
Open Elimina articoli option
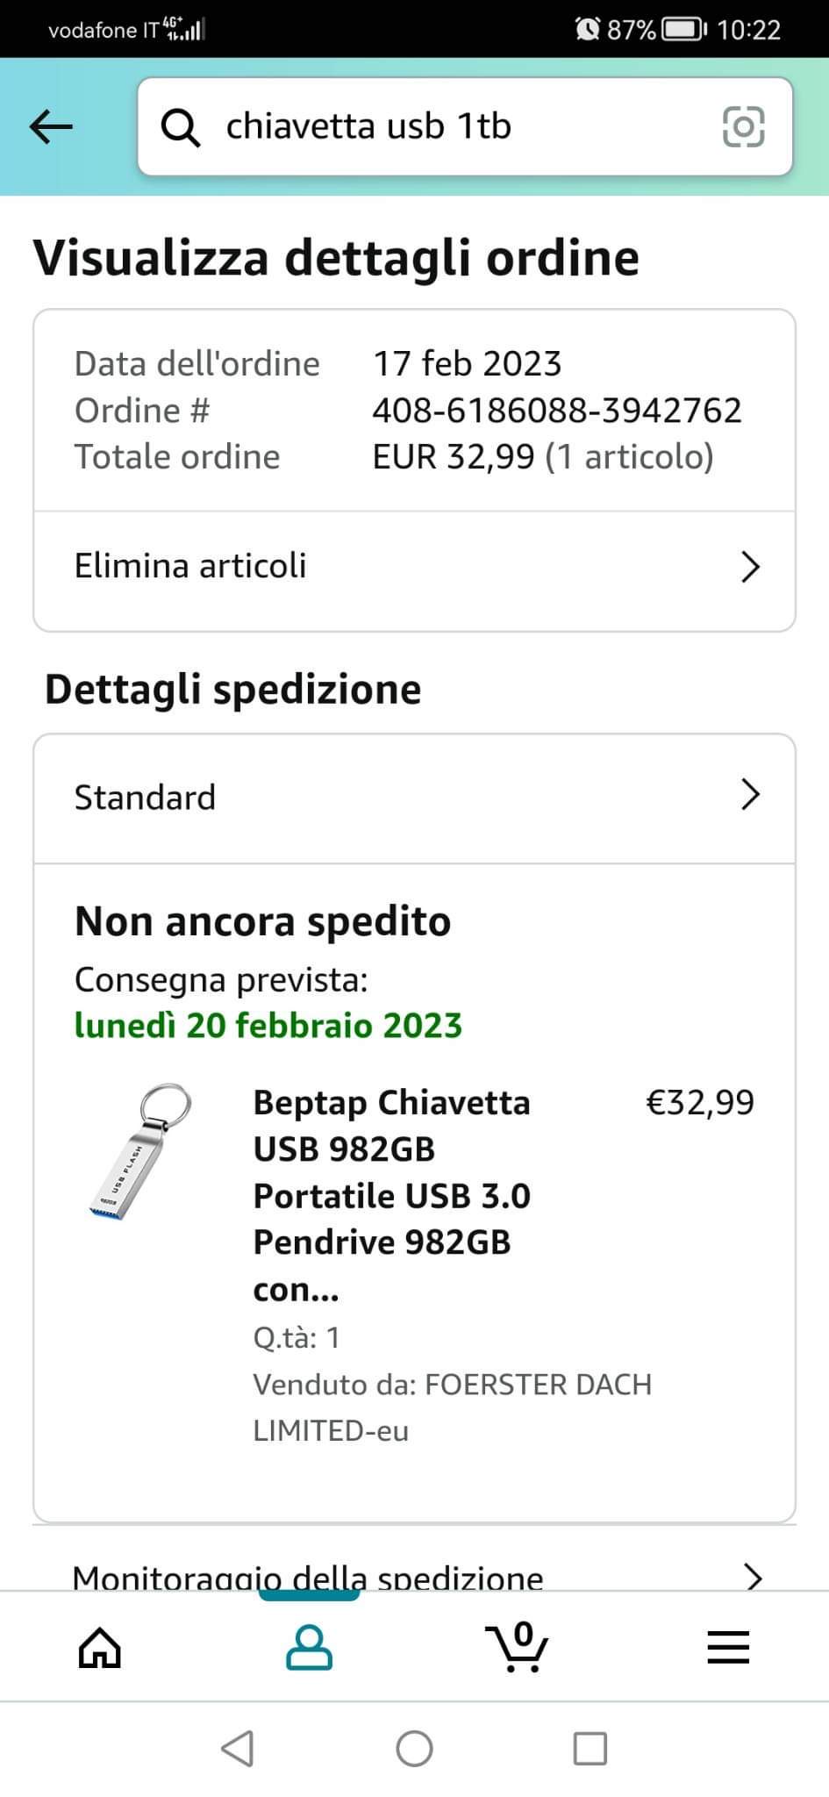tap(190, 567)
